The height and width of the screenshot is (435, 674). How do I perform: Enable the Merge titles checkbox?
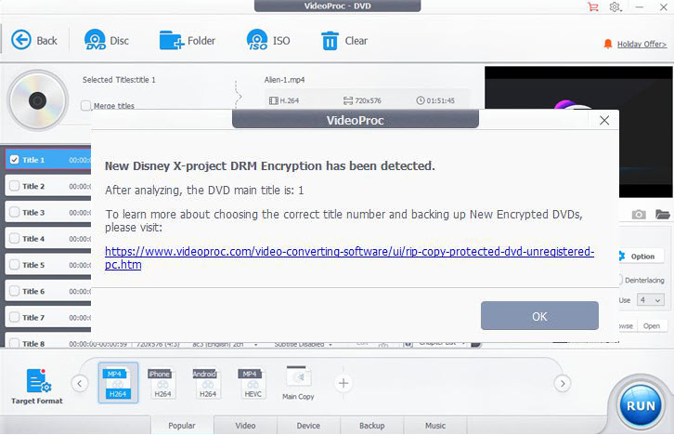(x=86, y=105)
